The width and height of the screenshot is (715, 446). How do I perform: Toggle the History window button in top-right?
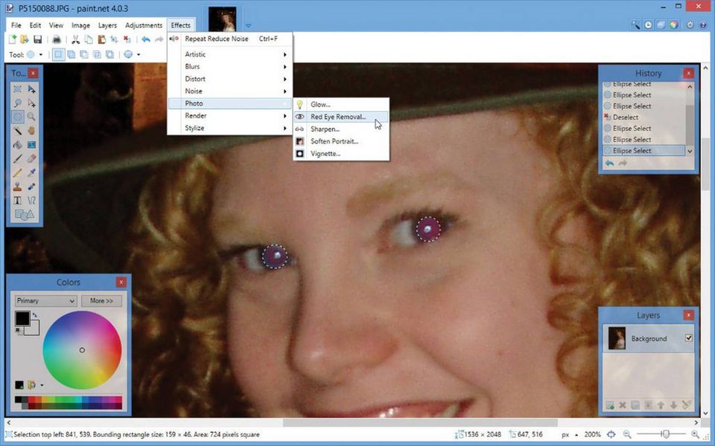[x=649, y=25]
